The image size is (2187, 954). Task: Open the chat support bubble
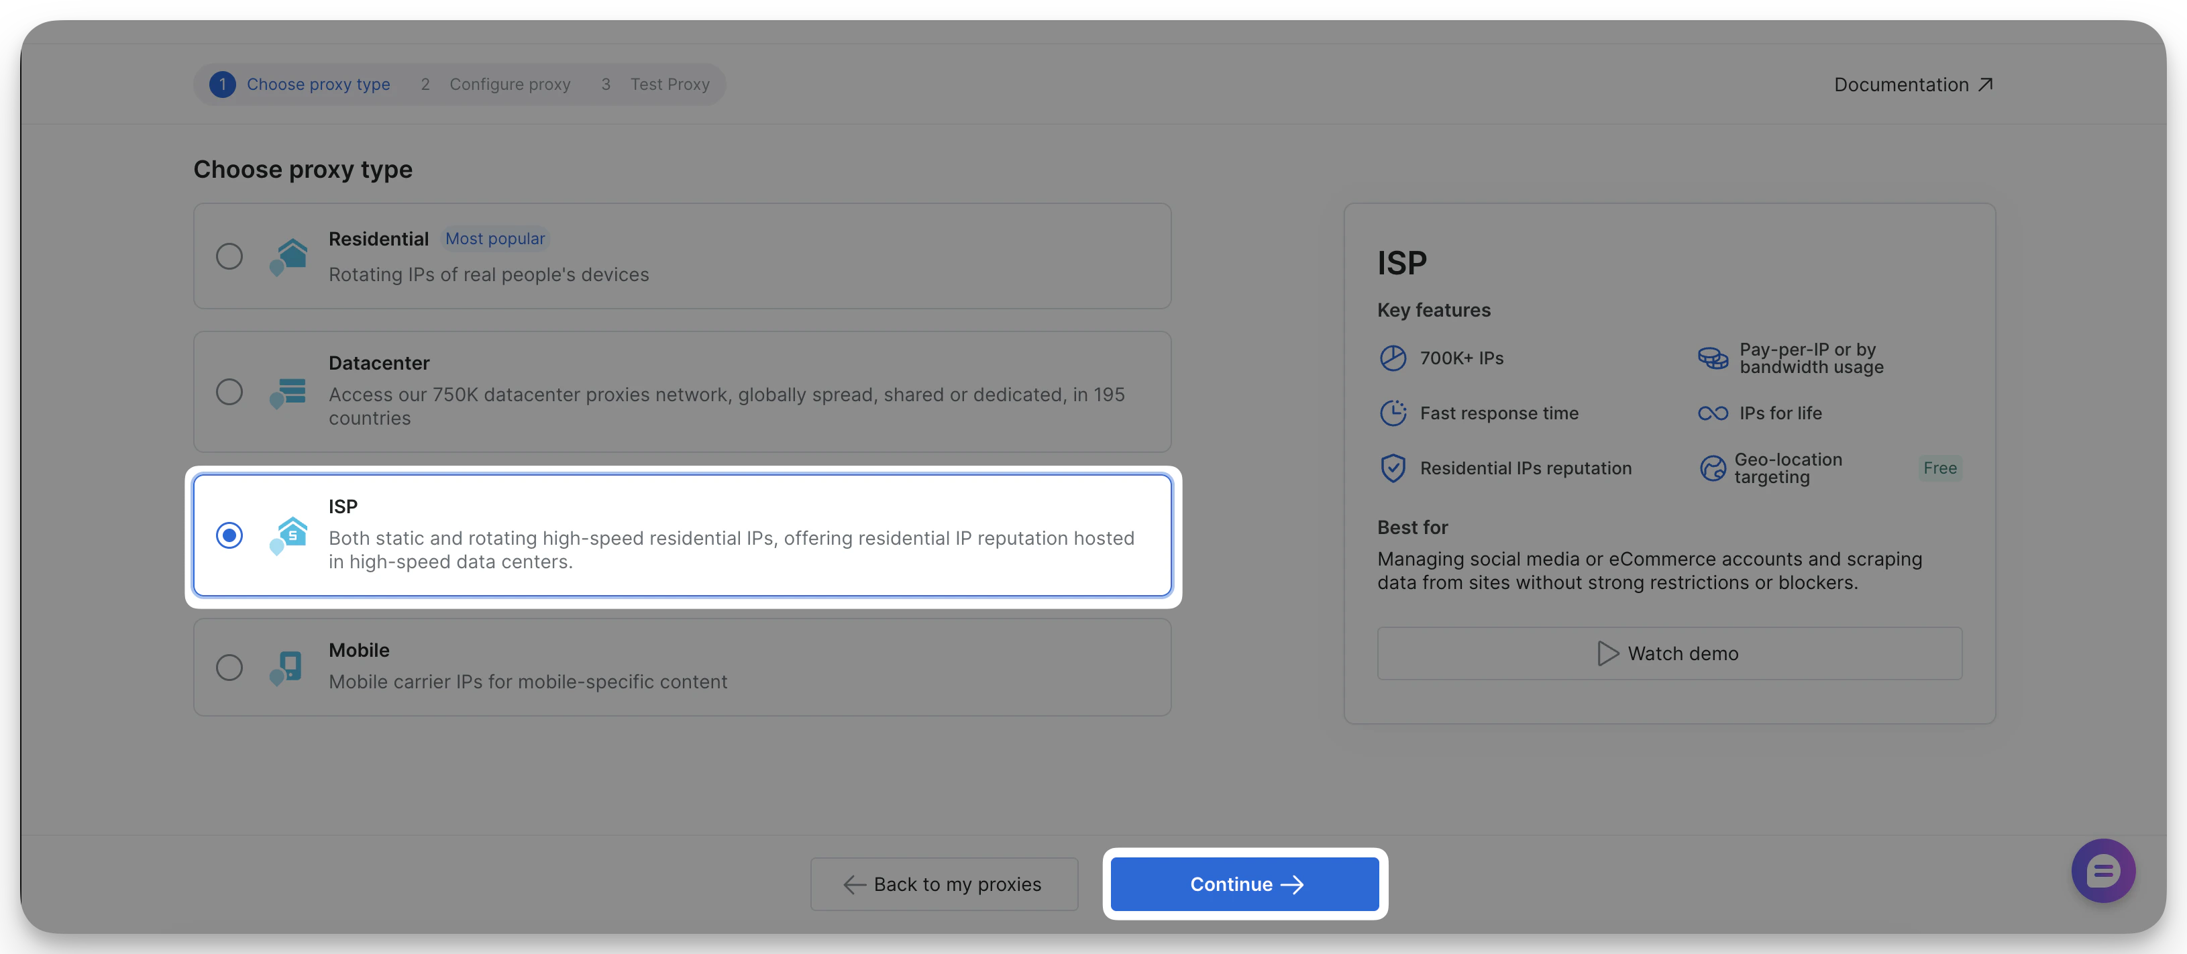pyautogui.click(x=2103, y=871)
